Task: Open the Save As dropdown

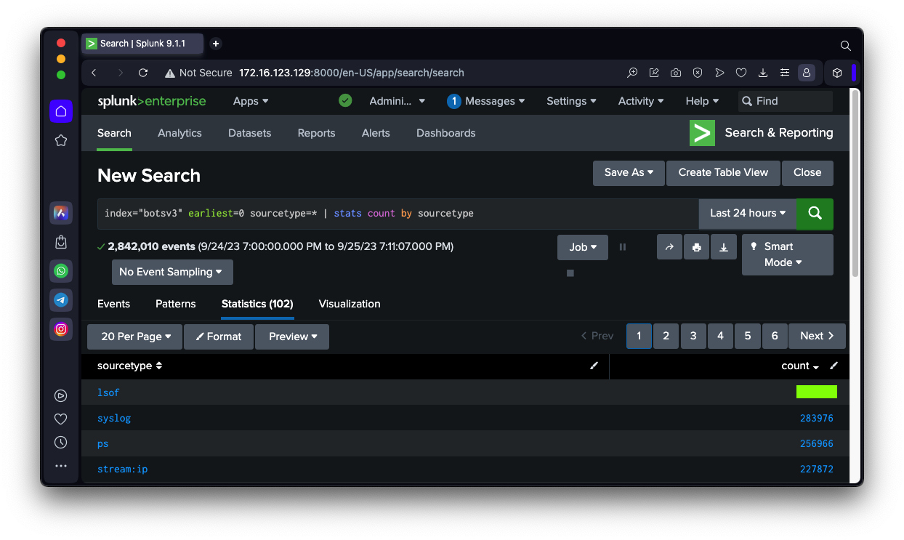Action: [629, 173]
